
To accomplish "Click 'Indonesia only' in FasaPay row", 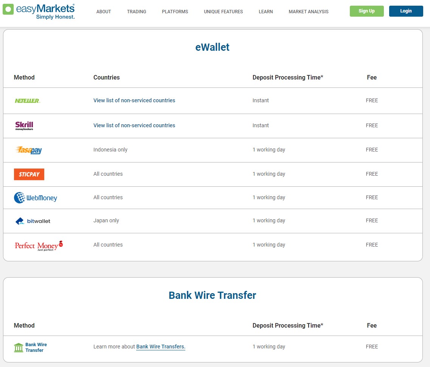I will click(110, 150).
